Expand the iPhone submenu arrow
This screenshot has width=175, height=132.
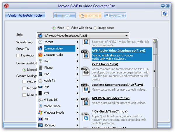[x=77, y=68]
